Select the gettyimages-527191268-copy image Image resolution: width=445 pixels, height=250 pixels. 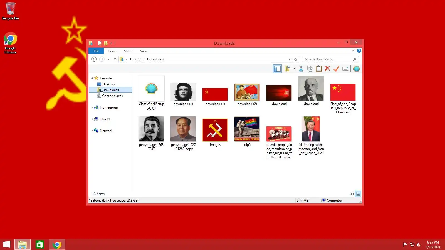point(183,134)
